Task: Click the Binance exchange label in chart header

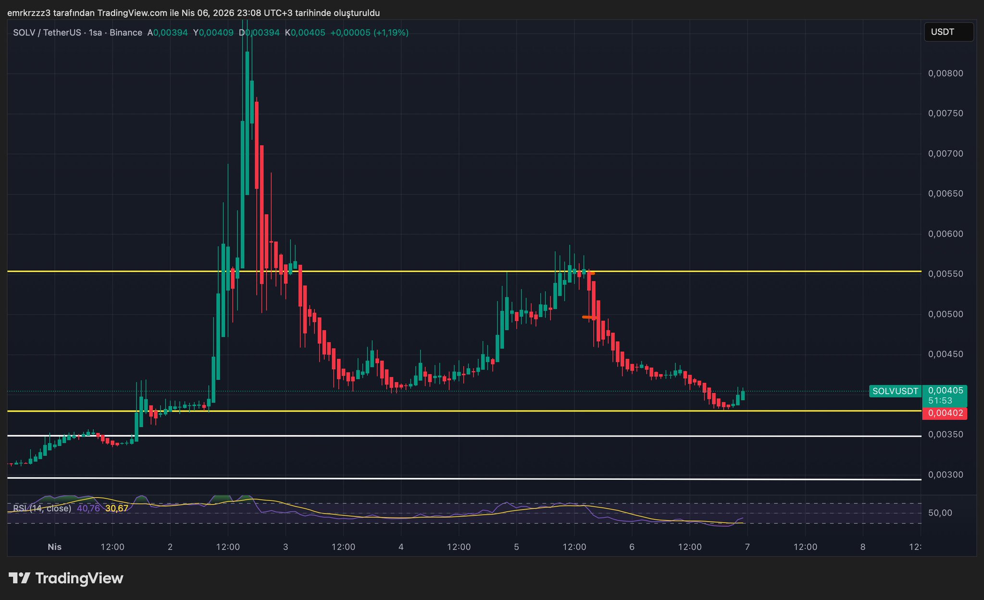Action: click(126, 33)
